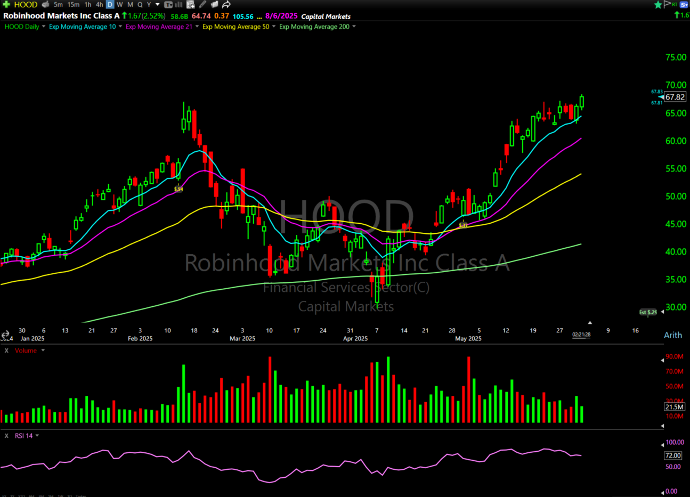Image resolution: width=690 pixels, height=497 pixels.
Task: Click the 75.00 price axis label
Action: (x=676, y=58)
